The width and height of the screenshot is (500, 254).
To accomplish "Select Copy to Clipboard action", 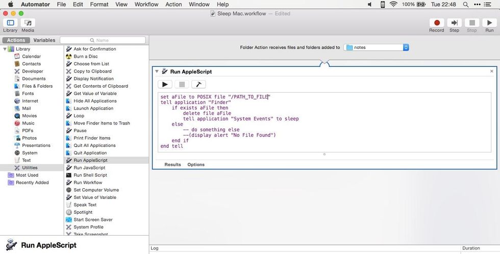I will (92, 71).
